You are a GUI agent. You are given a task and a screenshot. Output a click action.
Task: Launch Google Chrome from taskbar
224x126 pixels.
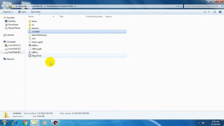[x=25, y=123]
